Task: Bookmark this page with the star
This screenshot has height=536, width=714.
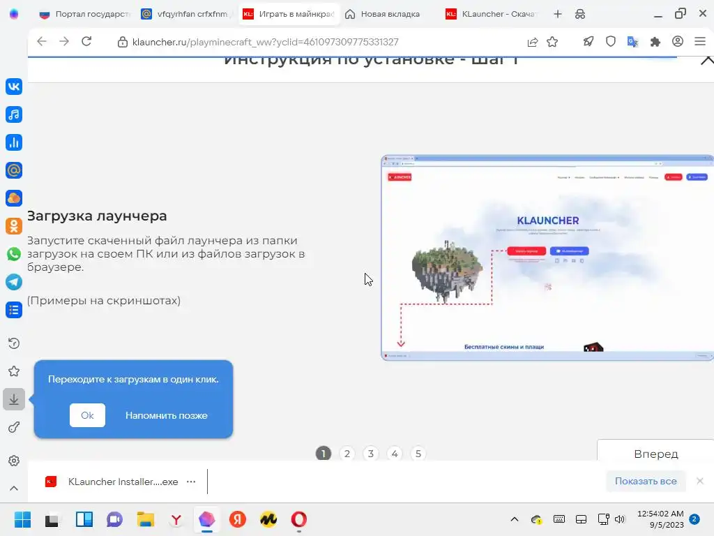Action: (552, 42)
